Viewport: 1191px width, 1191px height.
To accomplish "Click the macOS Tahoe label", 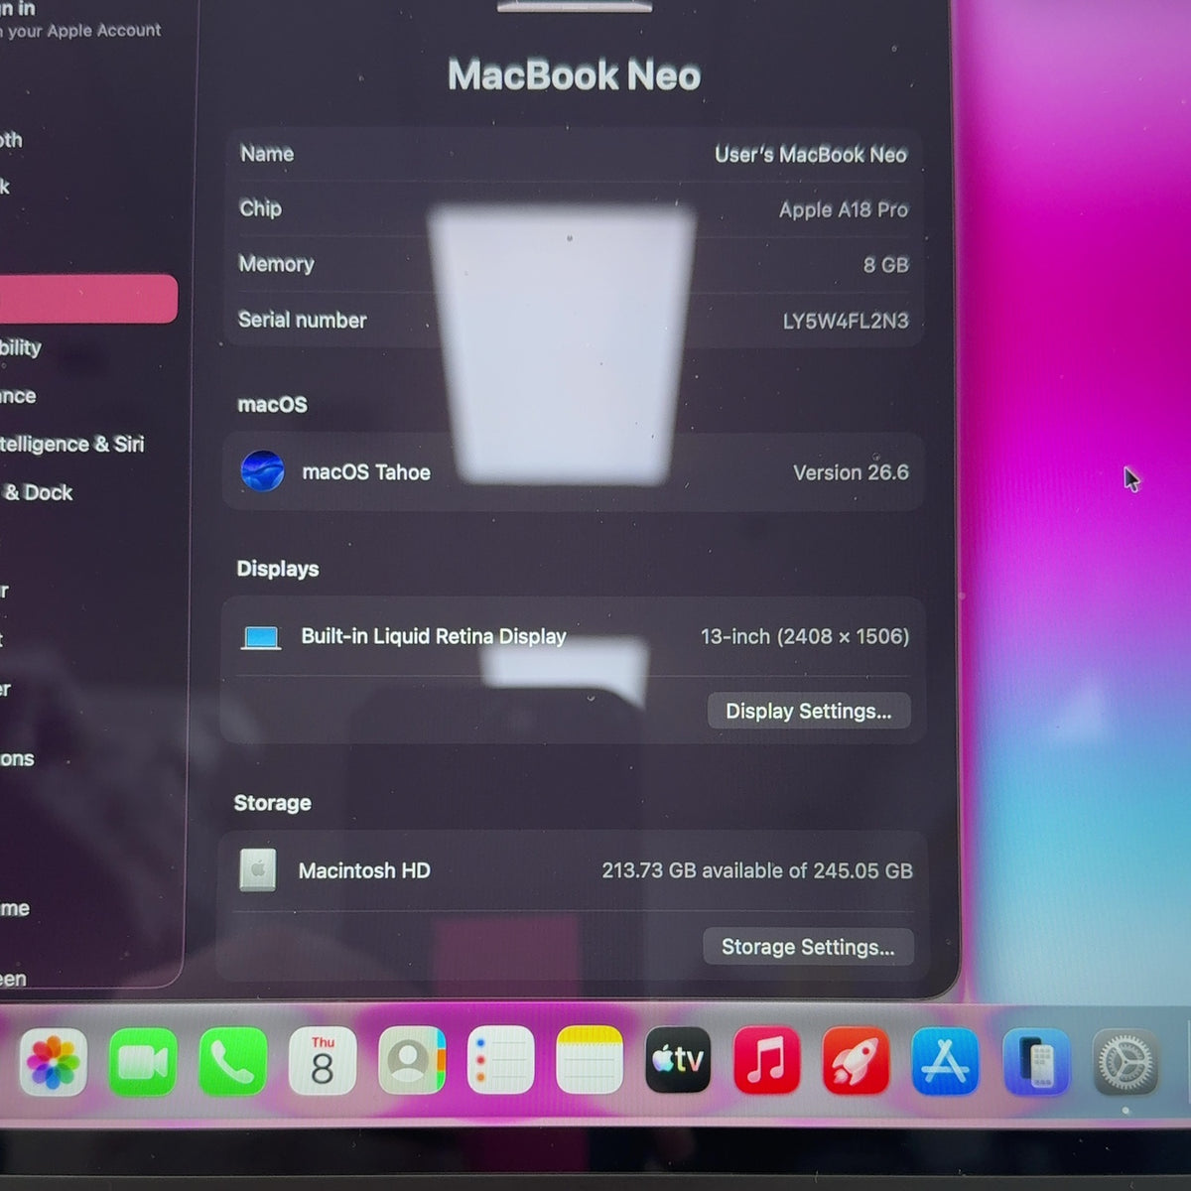I will pyautogui.click(x=366, y=472).
